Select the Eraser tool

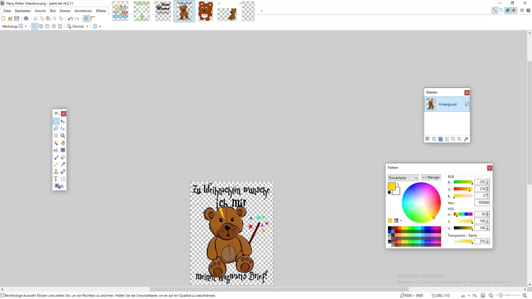[x=63, y=157]
